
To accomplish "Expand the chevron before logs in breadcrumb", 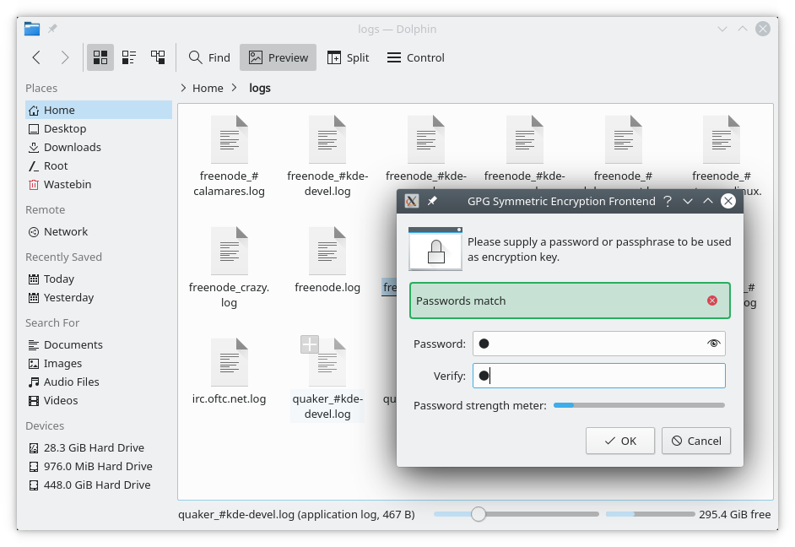I will (236, 88).
